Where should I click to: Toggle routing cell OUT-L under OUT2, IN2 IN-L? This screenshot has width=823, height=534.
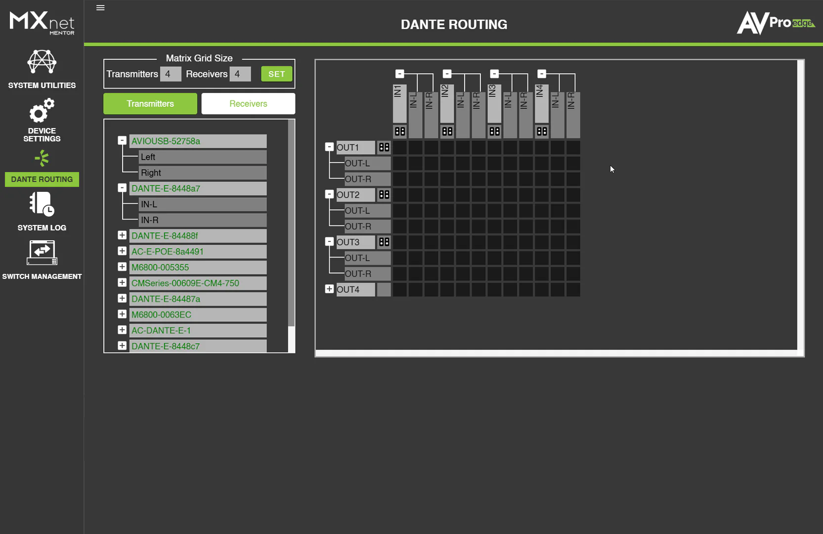point(463,211)
